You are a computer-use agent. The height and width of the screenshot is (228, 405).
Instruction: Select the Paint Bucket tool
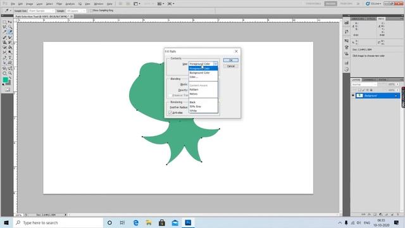pos(10,47)
